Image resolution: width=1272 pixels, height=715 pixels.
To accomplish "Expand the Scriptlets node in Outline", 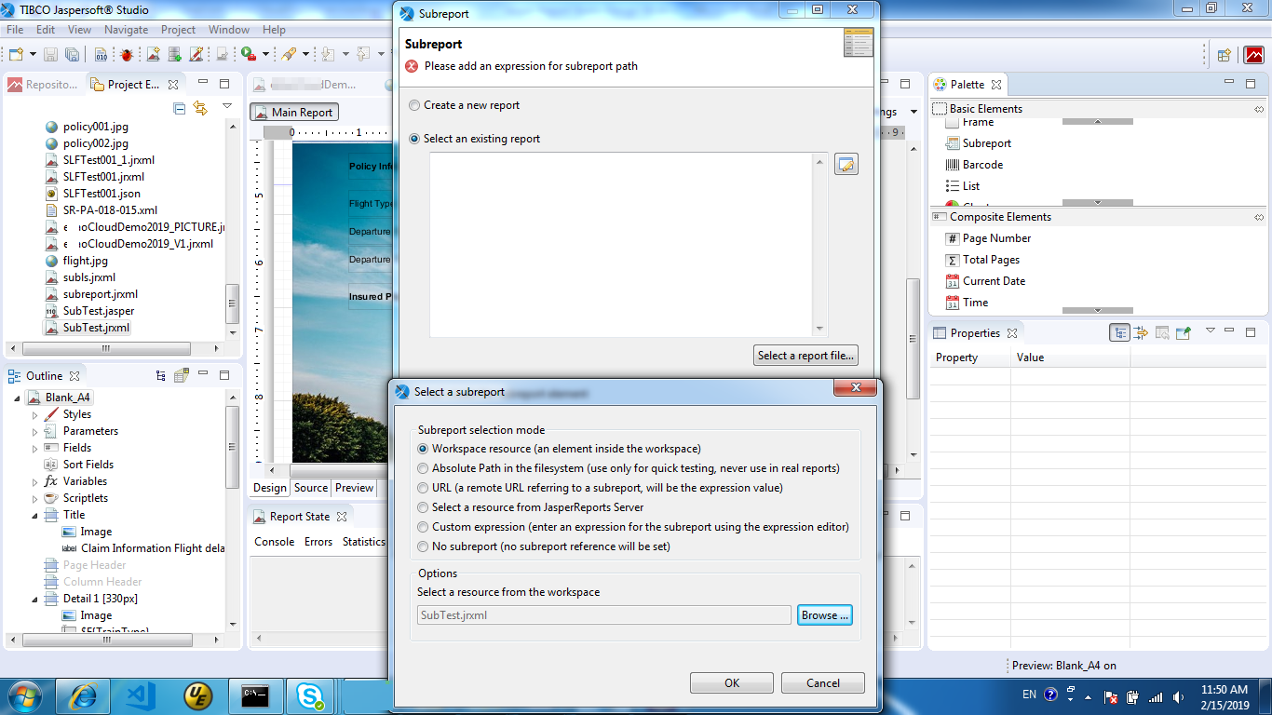I will coord(35,498).
